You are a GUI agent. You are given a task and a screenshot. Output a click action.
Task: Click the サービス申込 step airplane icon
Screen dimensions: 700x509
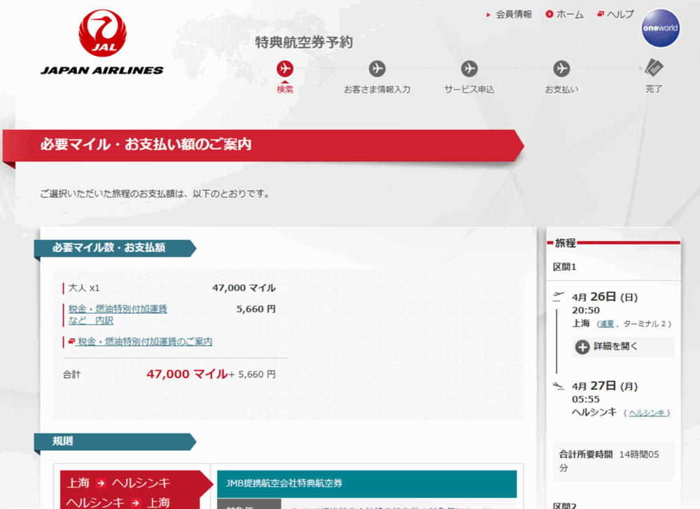469,69
